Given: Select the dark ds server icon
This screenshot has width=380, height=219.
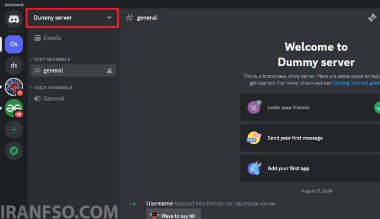Looking at the screenshot, I should coord(14,65).
